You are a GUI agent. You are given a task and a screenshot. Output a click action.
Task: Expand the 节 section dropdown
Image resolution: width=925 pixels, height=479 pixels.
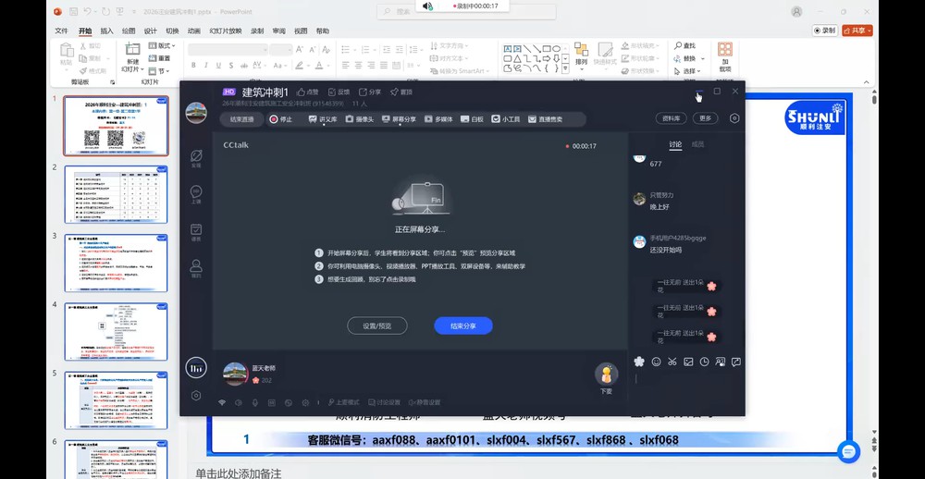coord(158,71)
